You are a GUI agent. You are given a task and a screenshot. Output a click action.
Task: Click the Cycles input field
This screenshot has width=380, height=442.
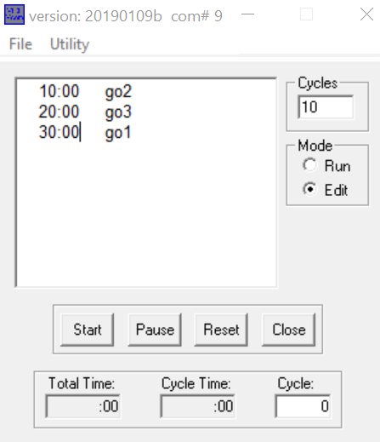coord(326,107)
